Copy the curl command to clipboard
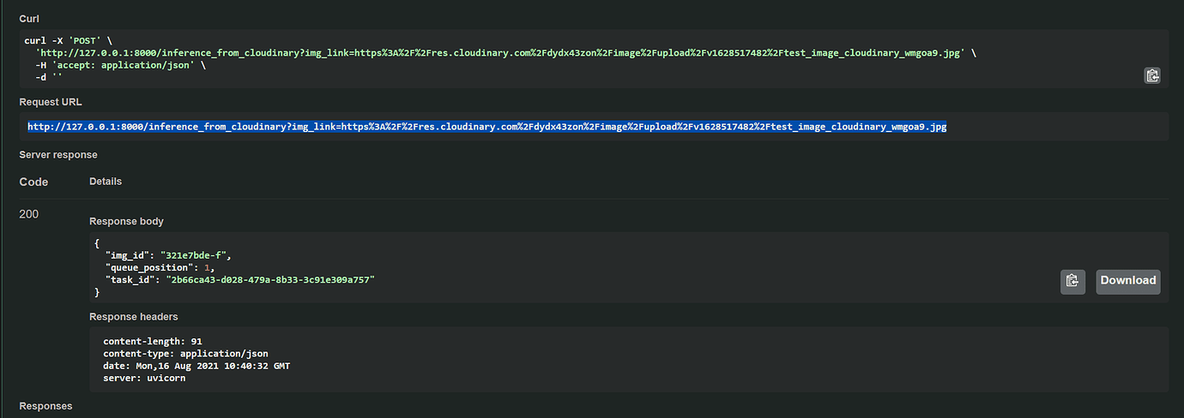Screen dimensions: 1184x418 coord(1152,75)
